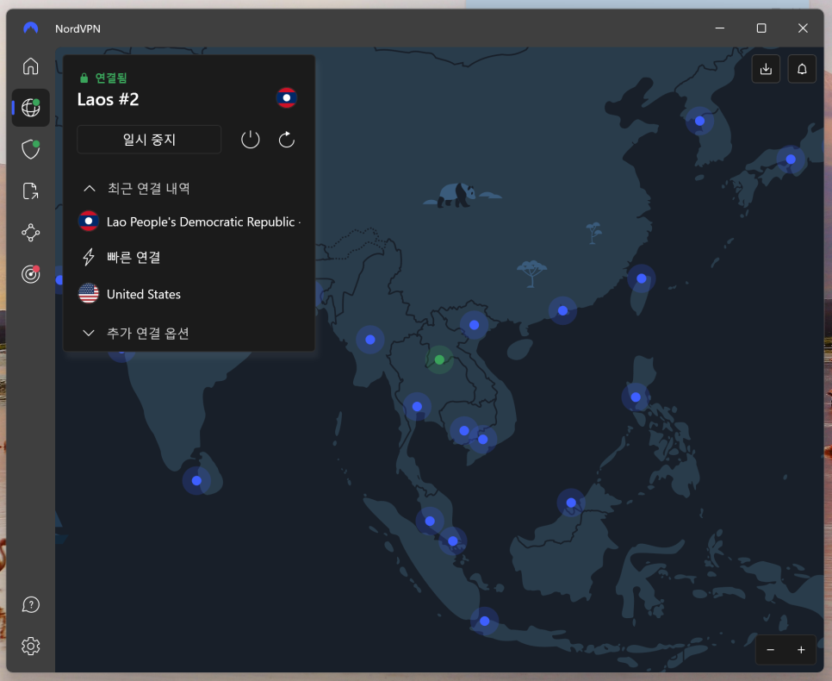Select the Indonesia server marker on Java

484,621
